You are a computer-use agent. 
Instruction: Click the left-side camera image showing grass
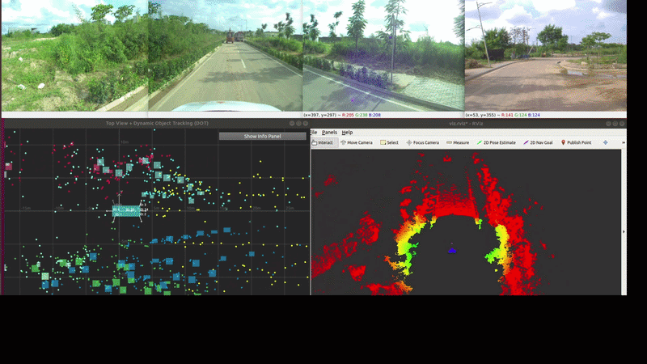tap(74, 56)
